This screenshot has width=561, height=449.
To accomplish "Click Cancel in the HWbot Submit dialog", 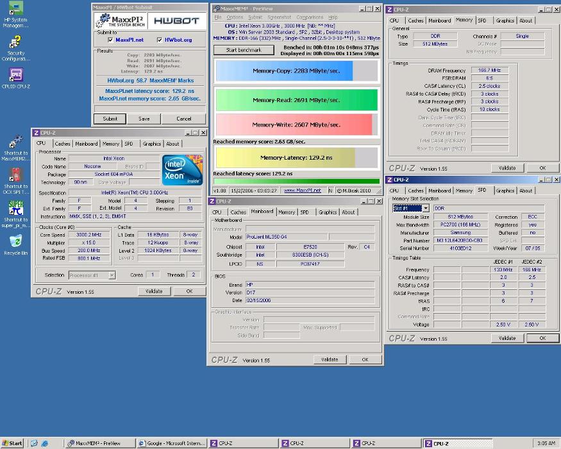I will pos(184,119).
